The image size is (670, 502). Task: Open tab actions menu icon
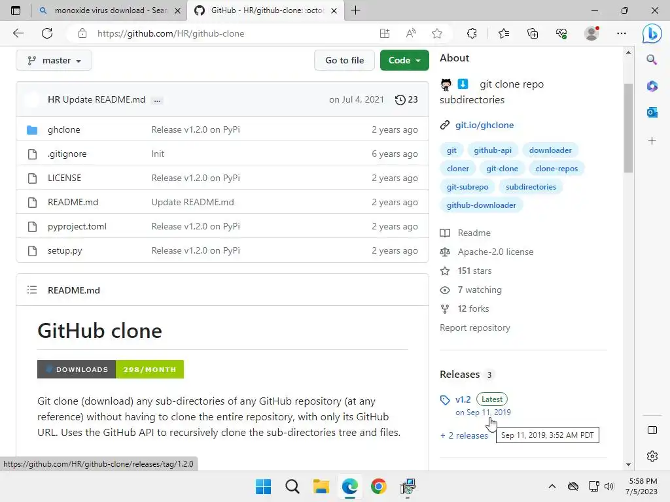[x=16, y=10]
